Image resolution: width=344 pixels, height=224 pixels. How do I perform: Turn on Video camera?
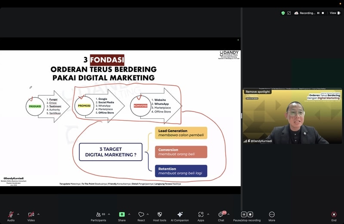[31, 214]
